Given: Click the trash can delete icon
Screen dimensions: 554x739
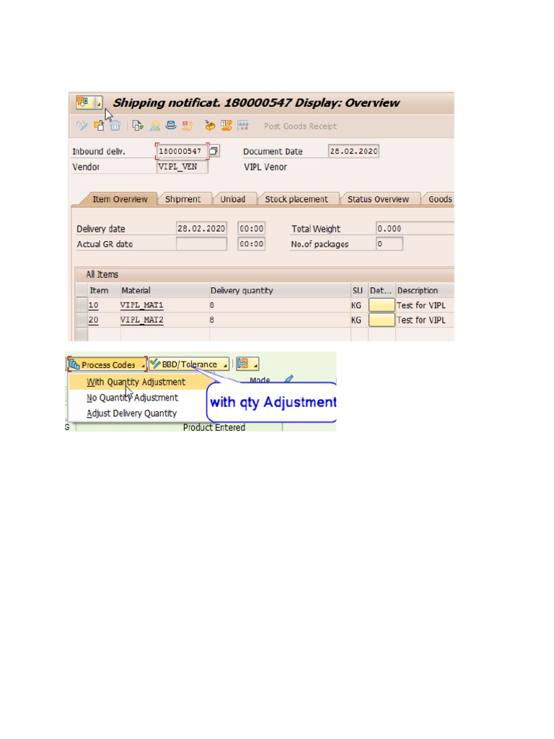Looking at the screenshot, I should tap(115, 126).
